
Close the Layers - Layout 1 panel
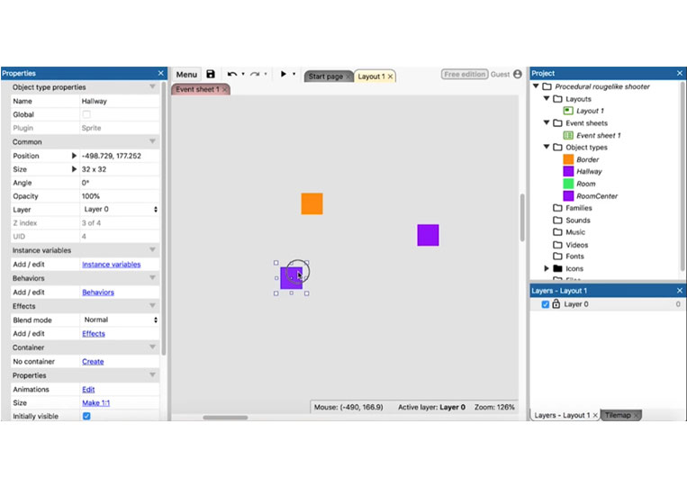point(680,291)
